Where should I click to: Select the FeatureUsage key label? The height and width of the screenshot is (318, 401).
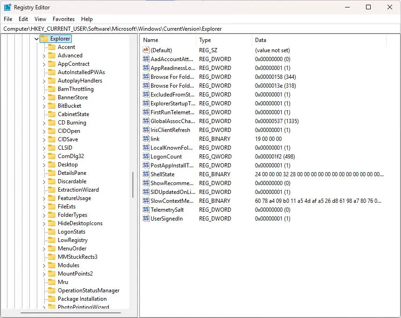point(75,198)
